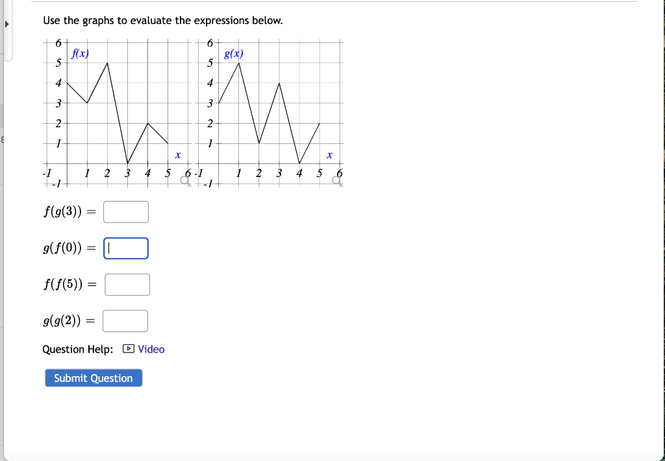Click the x-axis label on the g(x) graph
The image size is (665, 461).
point(329,154)
